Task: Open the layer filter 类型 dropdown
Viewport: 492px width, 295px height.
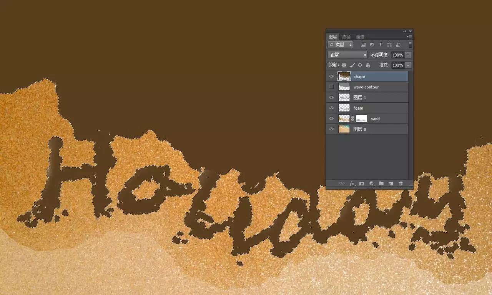Action: click(x=341, y=45)
